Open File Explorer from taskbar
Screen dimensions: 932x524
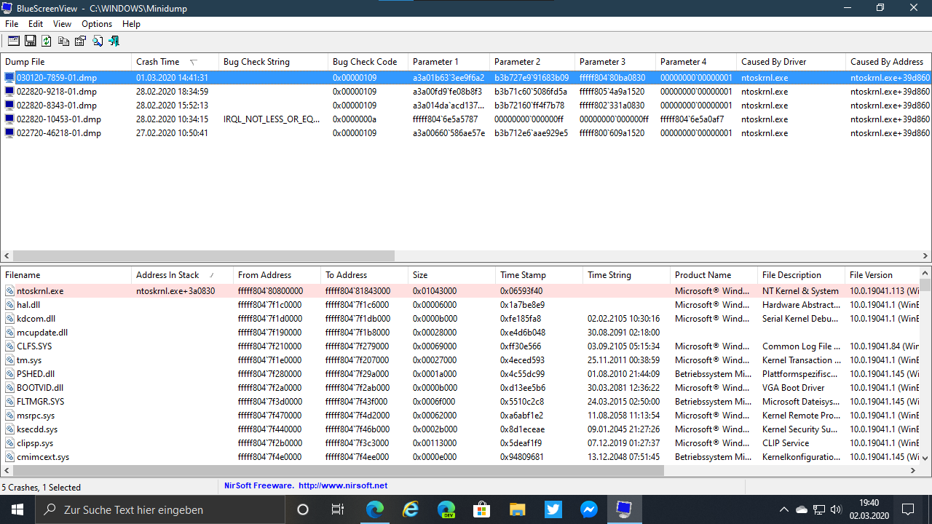[x=517, y=509]
